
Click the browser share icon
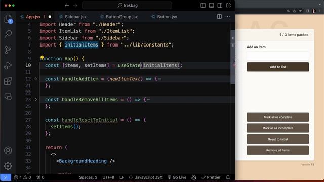point(294,11)
